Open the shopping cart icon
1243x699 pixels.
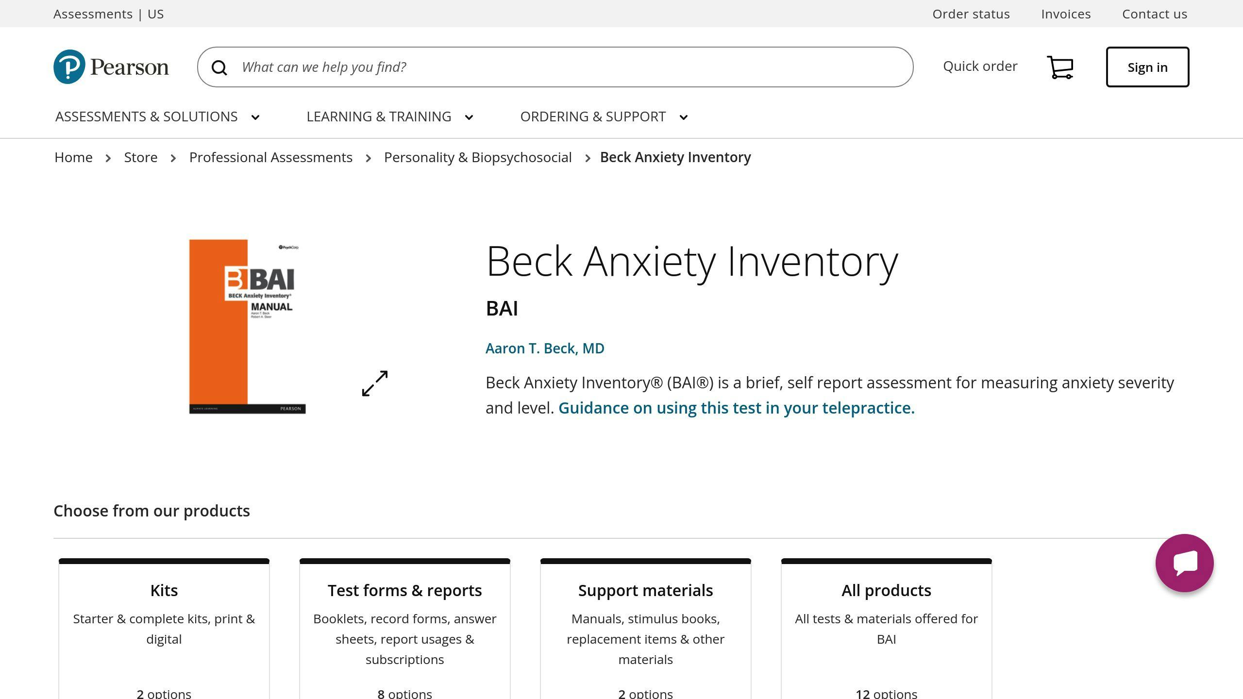[1060, 67]
